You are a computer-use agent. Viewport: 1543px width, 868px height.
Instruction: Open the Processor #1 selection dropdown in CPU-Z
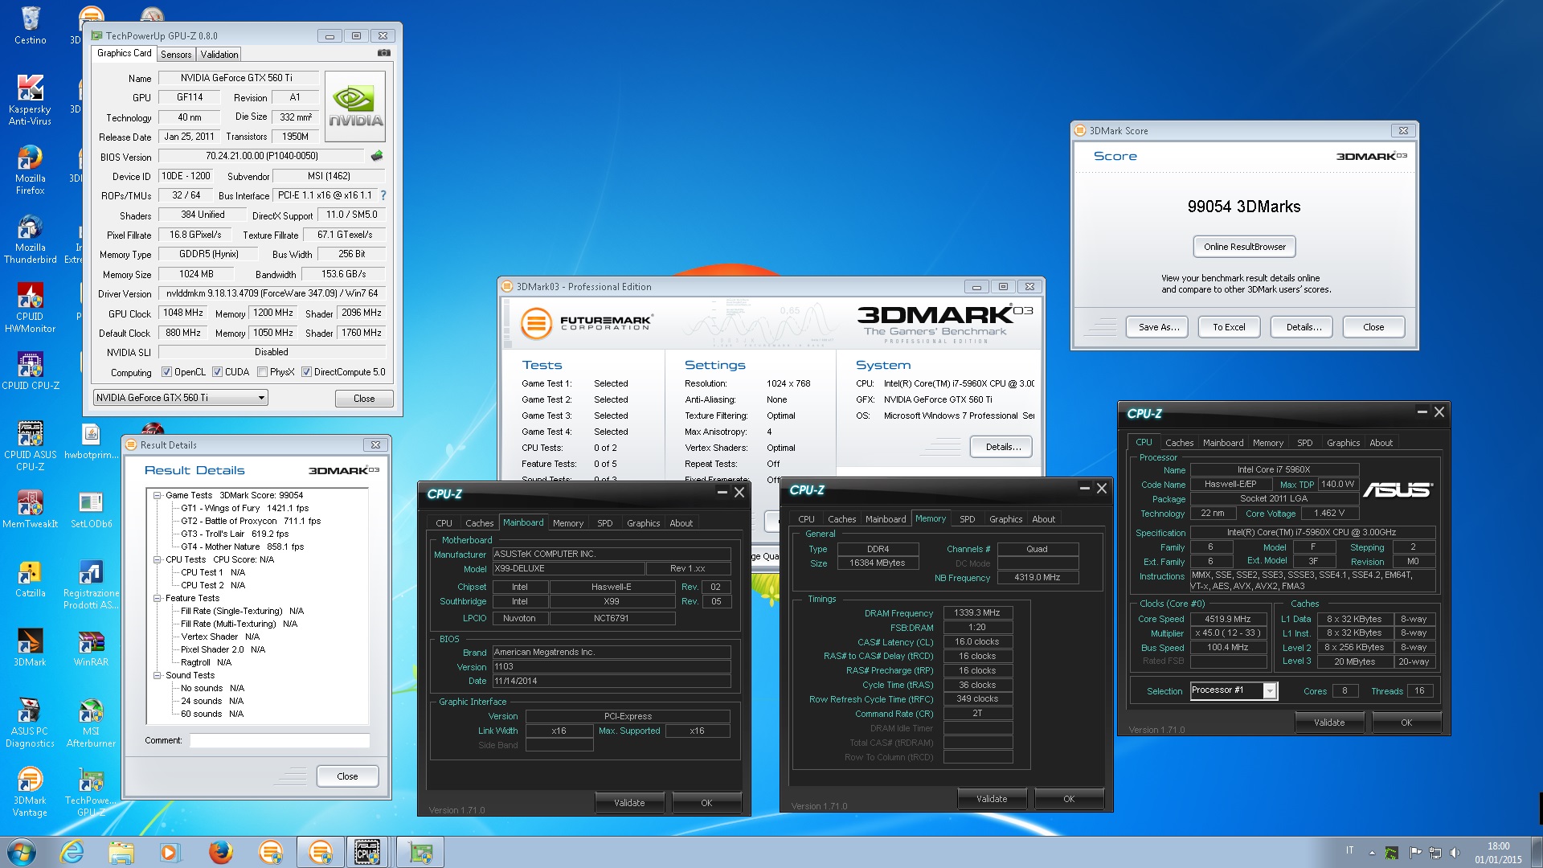point(1234,690)
